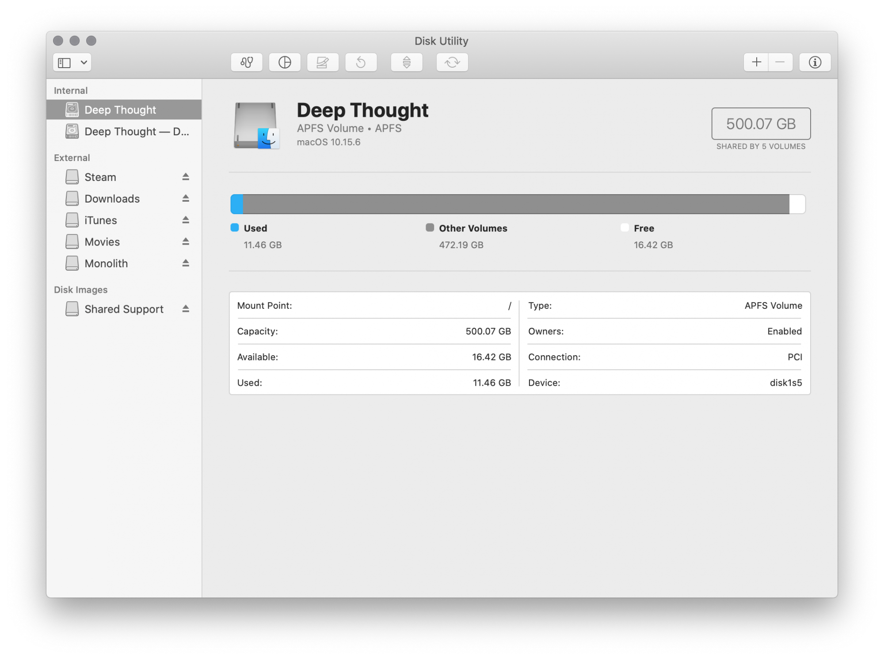Click the Deep Thought volume title

tap(362, 110)
